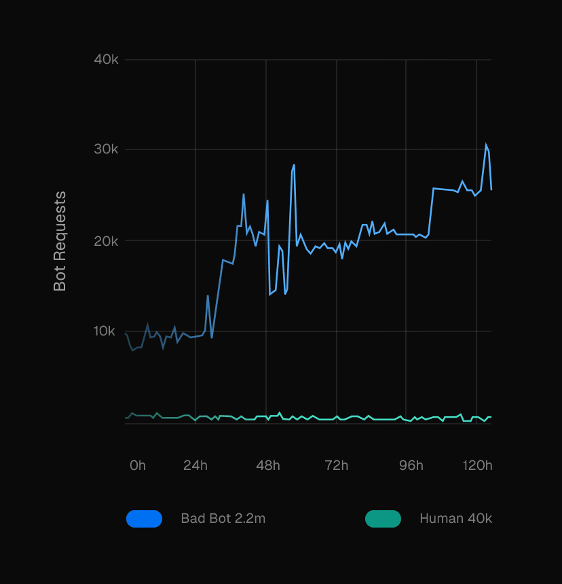Click the 96h time axis label
The width and height of the screenshot is (562, 584).
click(411, 465)
